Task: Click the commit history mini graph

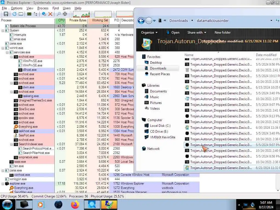Action: click(103, 14)
